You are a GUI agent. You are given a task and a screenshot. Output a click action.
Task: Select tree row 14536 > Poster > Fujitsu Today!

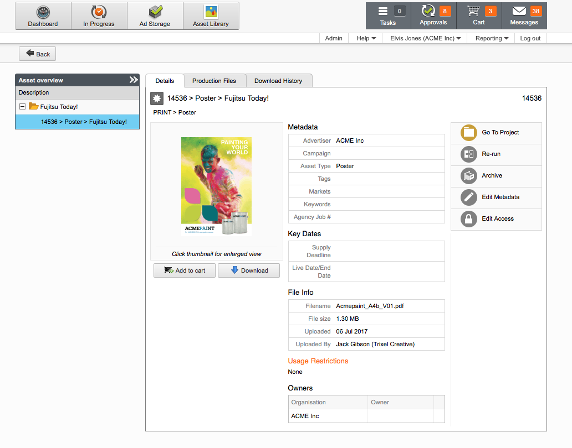78,122
